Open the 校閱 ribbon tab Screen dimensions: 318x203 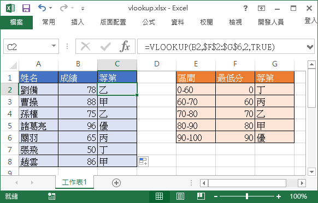207,22
